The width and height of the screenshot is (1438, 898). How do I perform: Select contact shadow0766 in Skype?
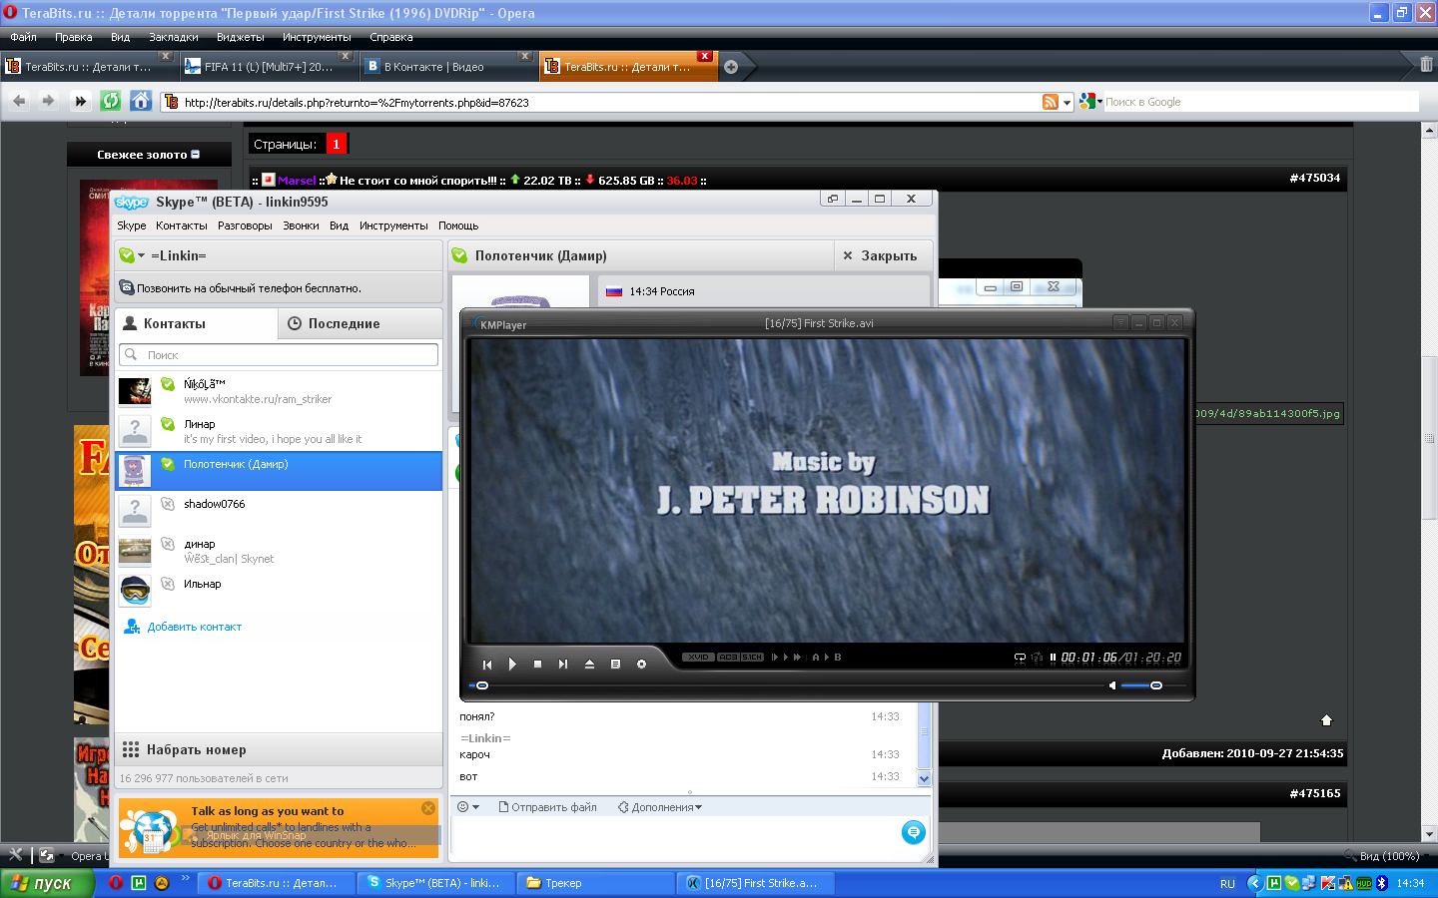279,511
